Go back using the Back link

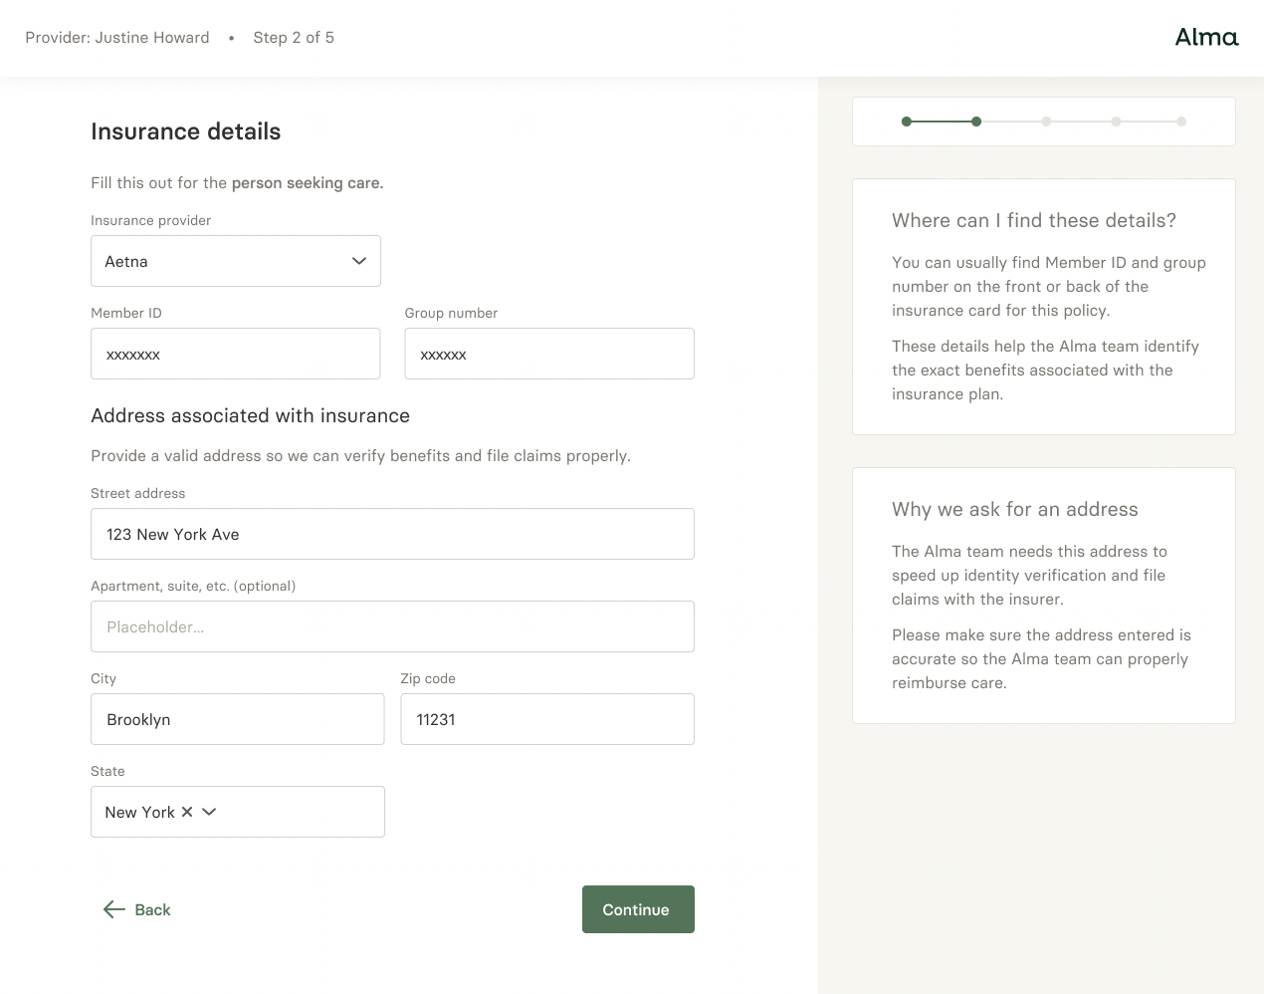pyautogui.click(x=152, y=909)
